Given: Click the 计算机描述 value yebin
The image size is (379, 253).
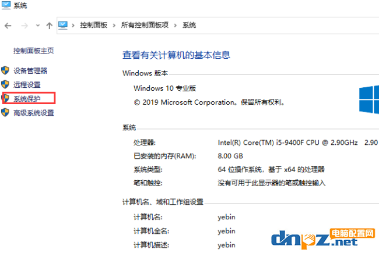Looking at the screenshot, I should coord(226,245).
